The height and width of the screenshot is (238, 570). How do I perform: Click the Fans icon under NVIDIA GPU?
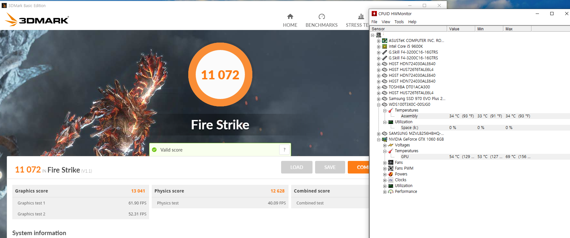(x=391, y=163)
